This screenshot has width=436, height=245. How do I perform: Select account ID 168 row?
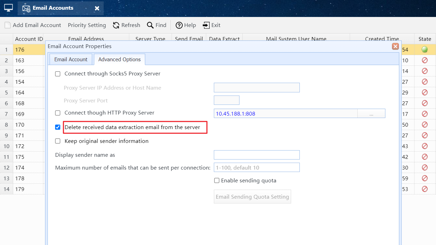point(29,103)
